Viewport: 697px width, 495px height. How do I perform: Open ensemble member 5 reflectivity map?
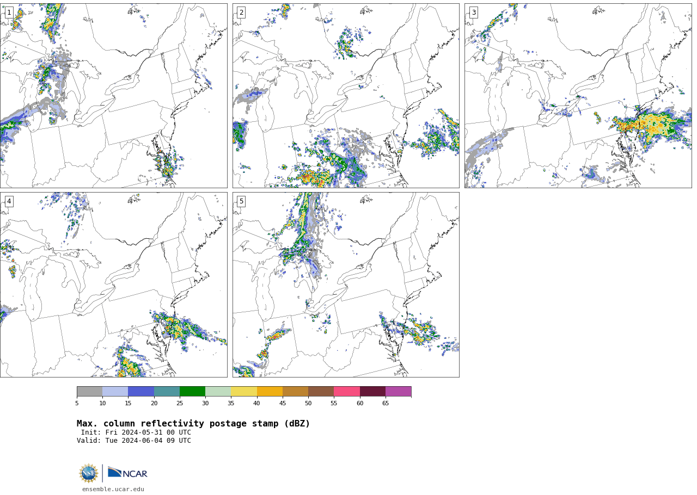(x=346, y=284)
